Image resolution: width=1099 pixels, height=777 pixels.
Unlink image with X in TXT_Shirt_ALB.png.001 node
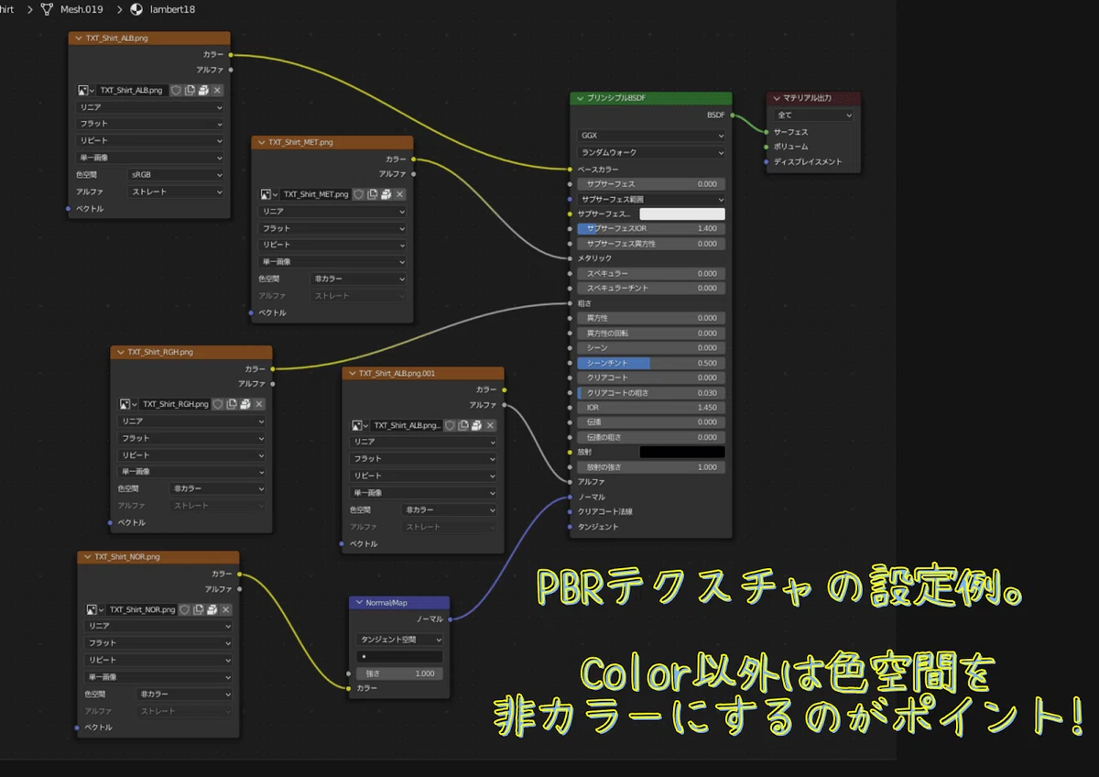point(491,426)
